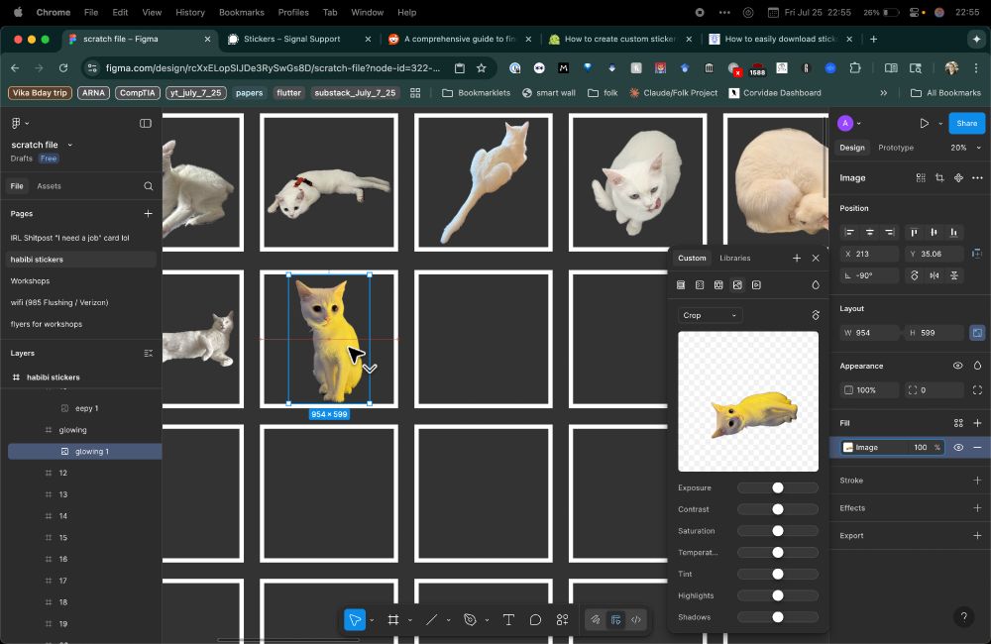Image resolution: width=991 pixels, height=644 pixels.
Task: Switch to Draw mode
Action: pyautogui.click(x=596, y=620)
